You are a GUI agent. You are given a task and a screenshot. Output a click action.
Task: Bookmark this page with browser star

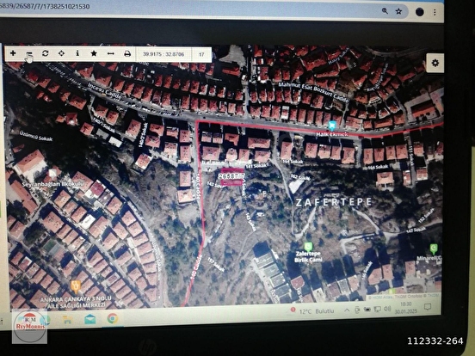click(x=398, y=11)
